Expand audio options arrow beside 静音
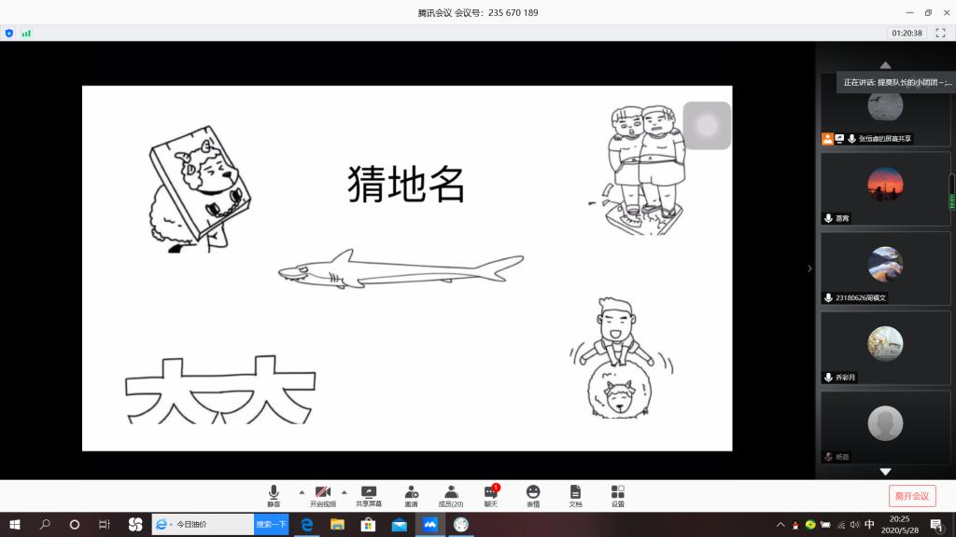This screenshot has width=956, height=537. tap(301, 491)
